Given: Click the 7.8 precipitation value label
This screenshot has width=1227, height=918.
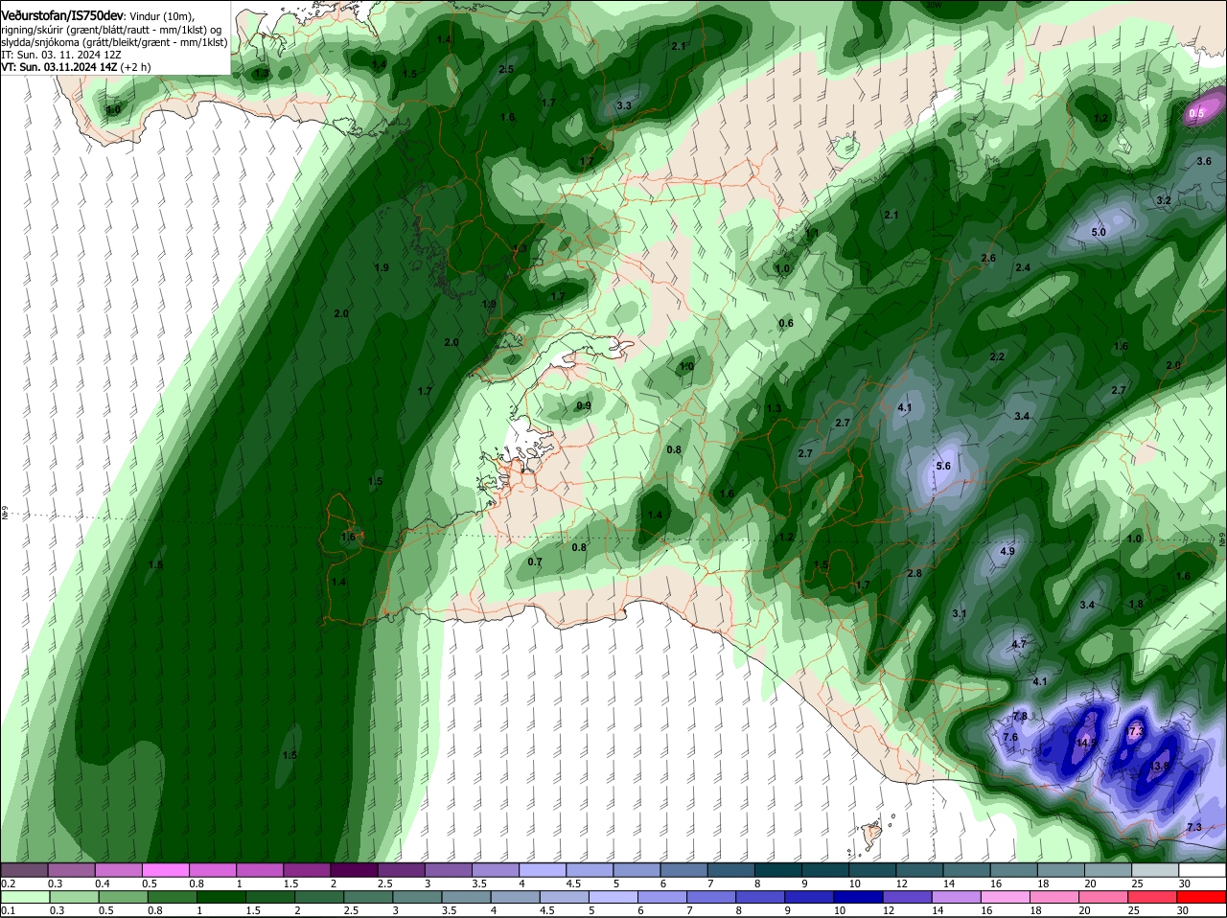Looking at the screenshot, I should pos(1020,716).
